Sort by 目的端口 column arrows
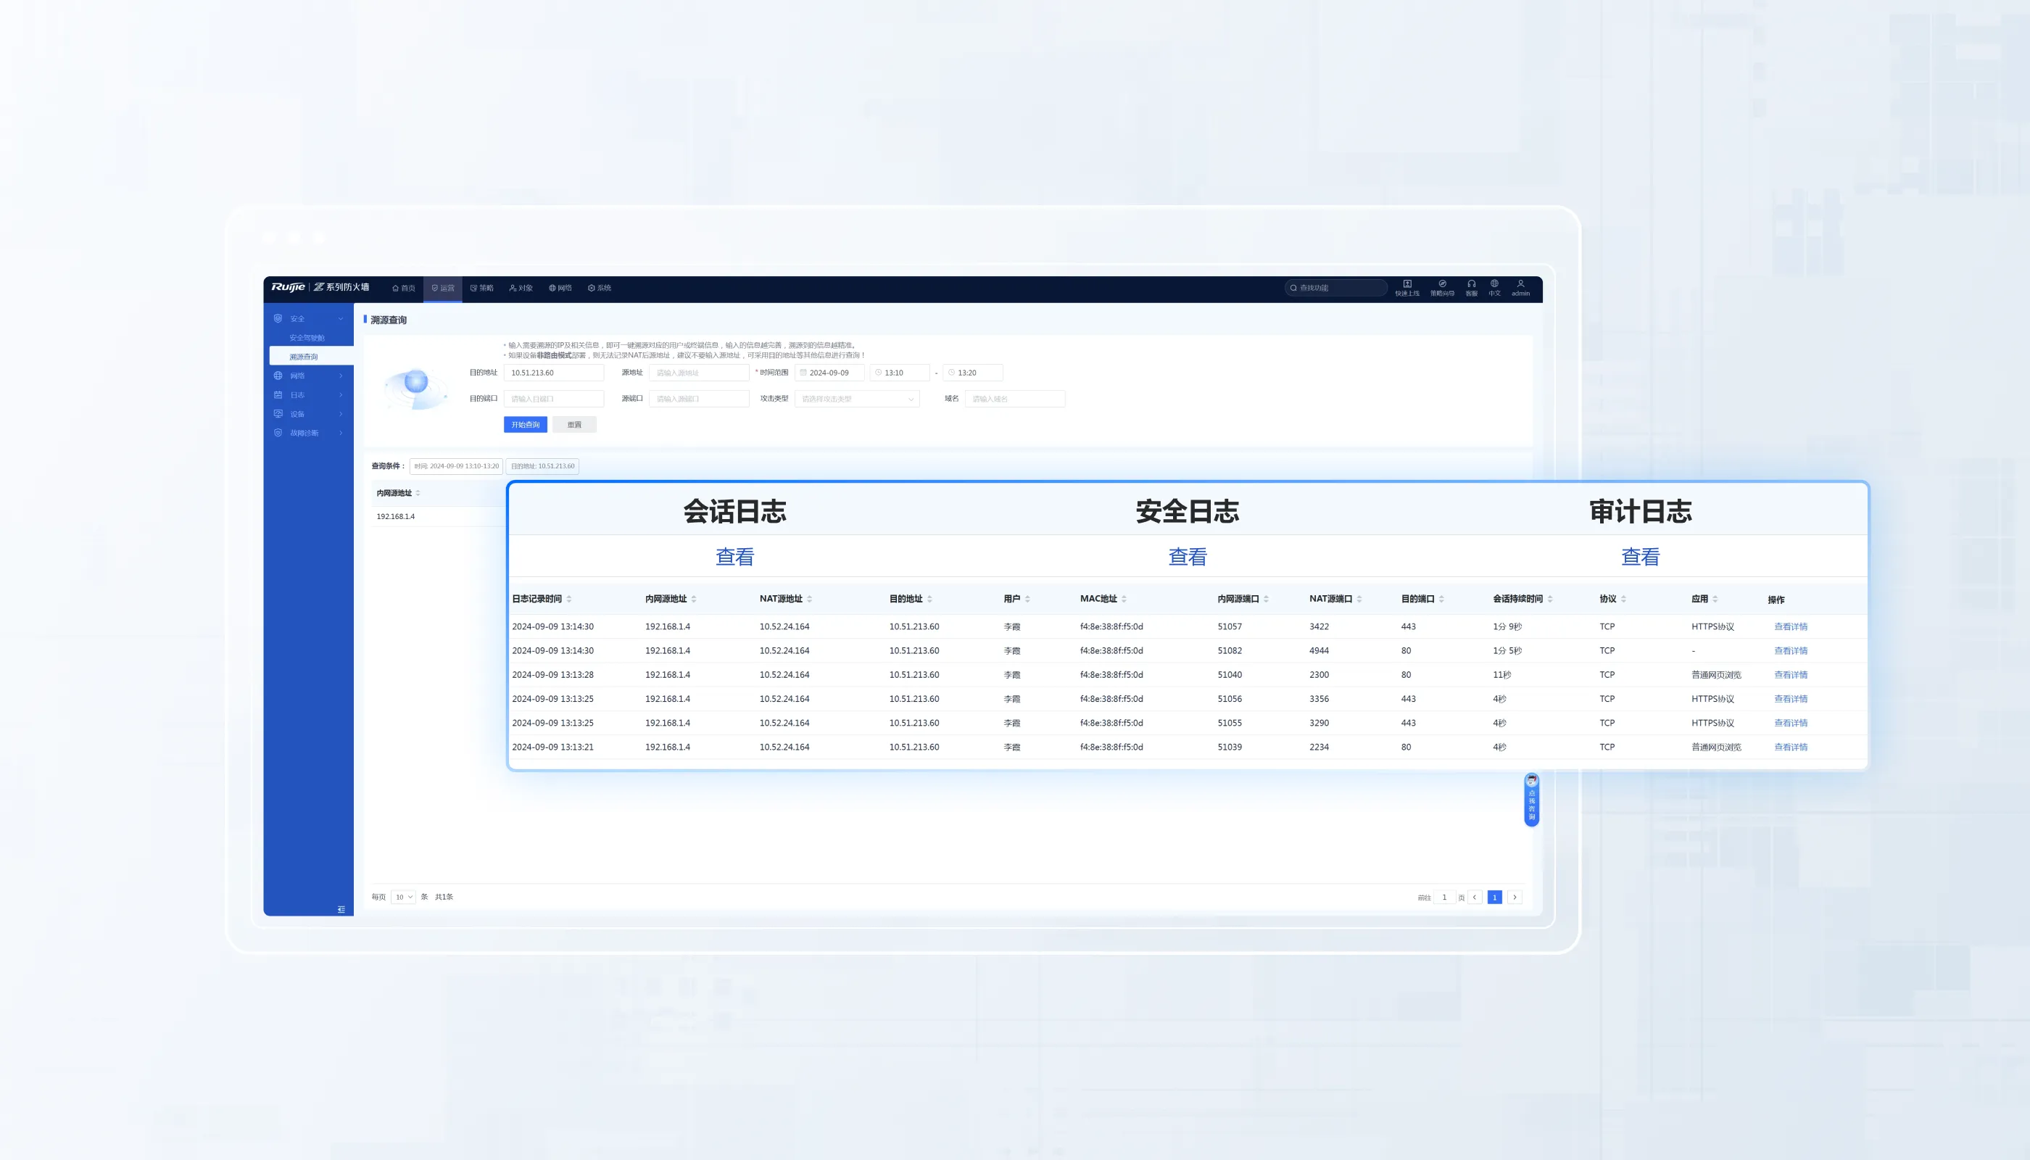Viewport: 2030px width, 1160px height. tap(1441, 599)
